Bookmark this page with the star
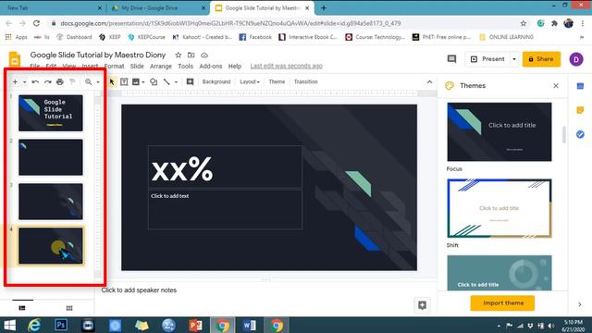This screenshot has height=333, width=592. [524, 23]
